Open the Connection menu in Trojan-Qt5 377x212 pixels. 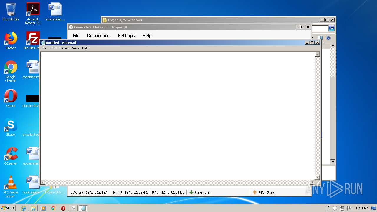pos(99,36)
